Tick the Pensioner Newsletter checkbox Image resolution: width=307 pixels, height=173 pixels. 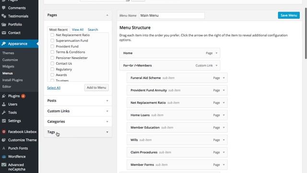(52, 58)
